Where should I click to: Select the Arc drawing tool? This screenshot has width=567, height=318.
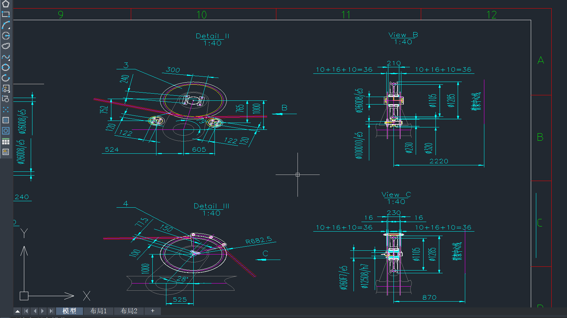point(6,25)
